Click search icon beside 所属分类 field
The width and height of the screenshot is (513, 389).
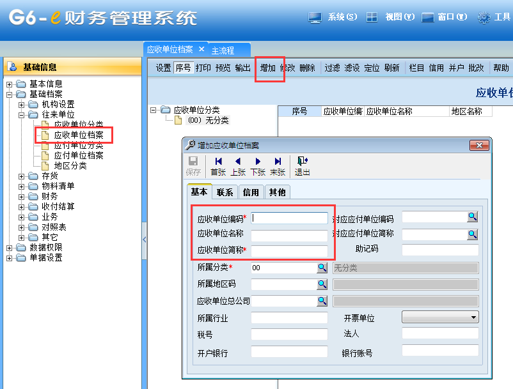point(322,268)
